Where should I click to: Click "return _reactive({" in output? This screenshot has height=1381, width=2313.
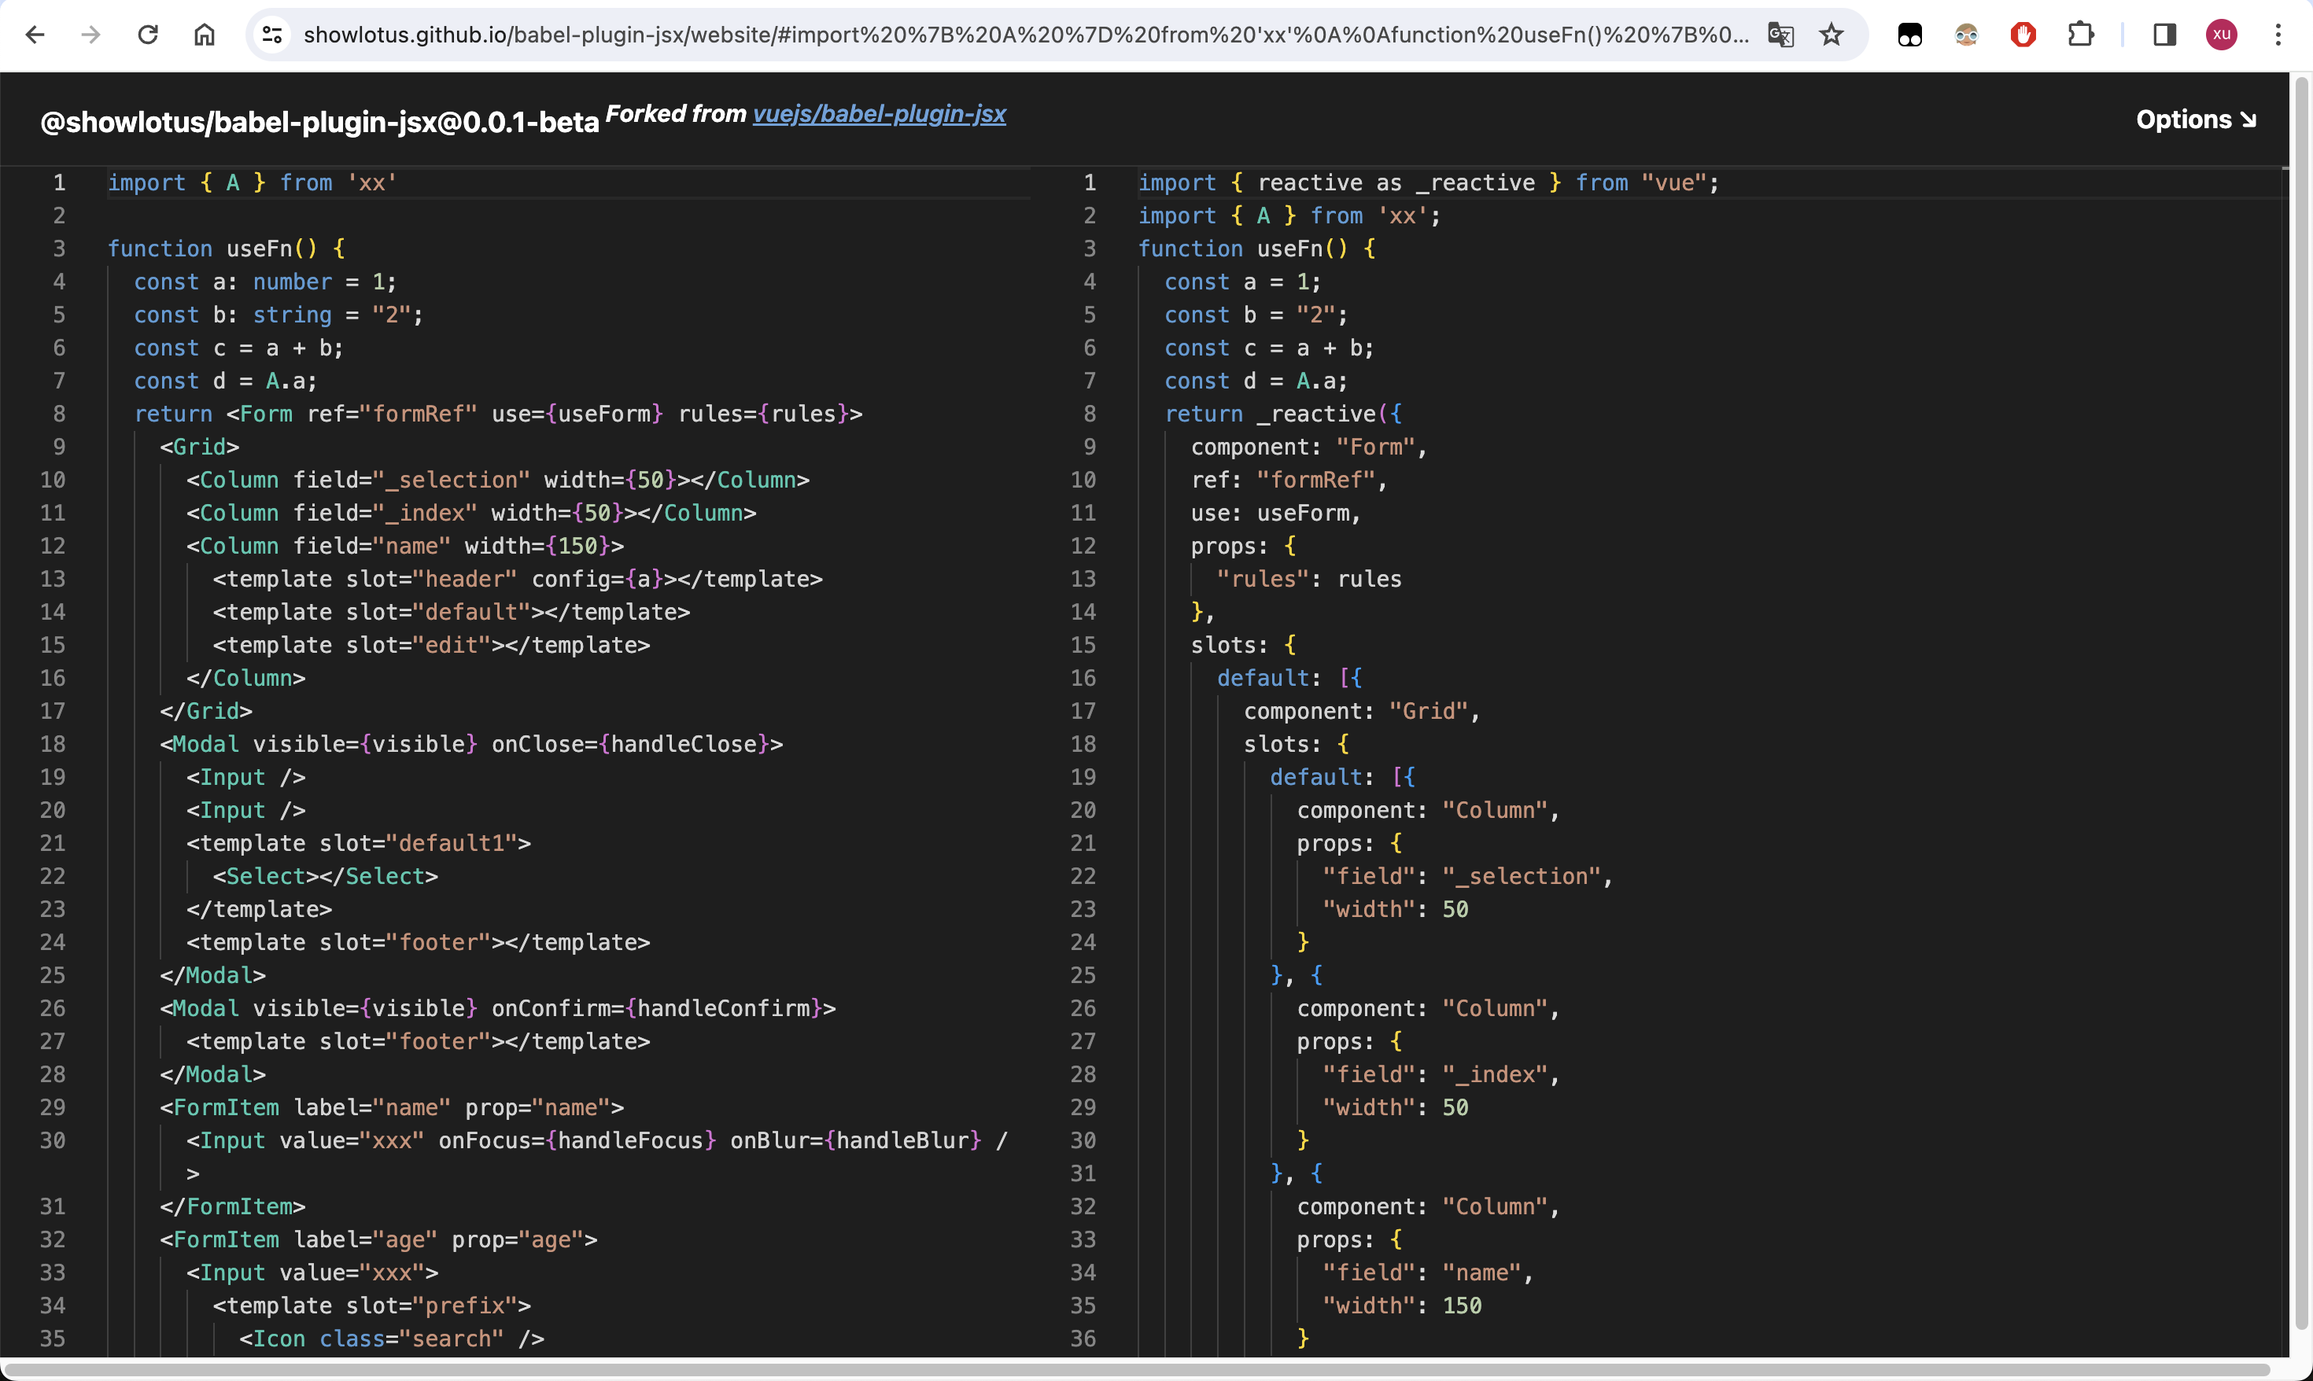pyautogui.click(x=1282, y=414)
